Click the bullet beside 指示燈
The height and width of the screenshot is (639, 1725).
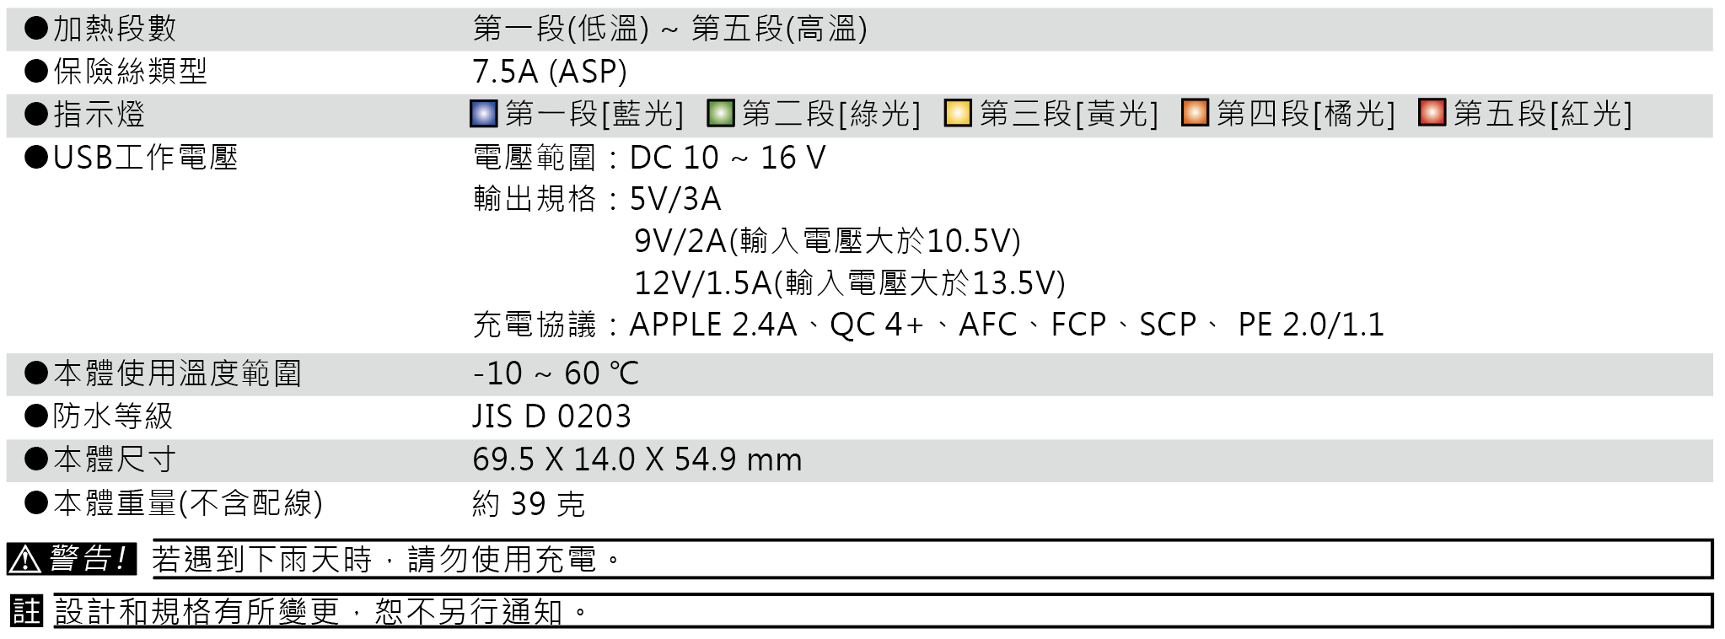click(35, 114)
